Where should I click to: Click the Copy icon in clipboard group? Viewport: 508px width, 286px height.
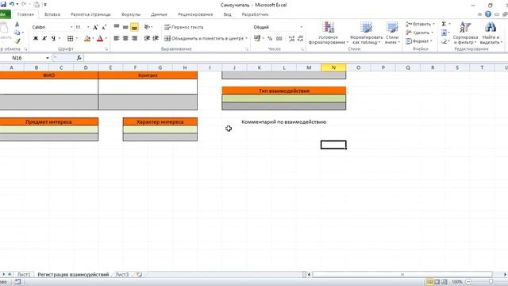point(17,33)
